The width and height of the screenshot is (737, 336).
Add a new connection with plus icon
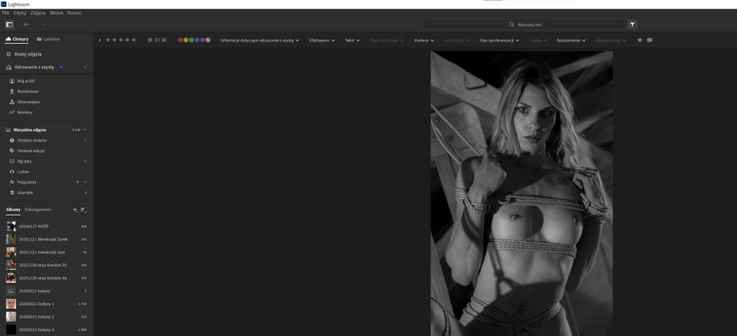78,182
